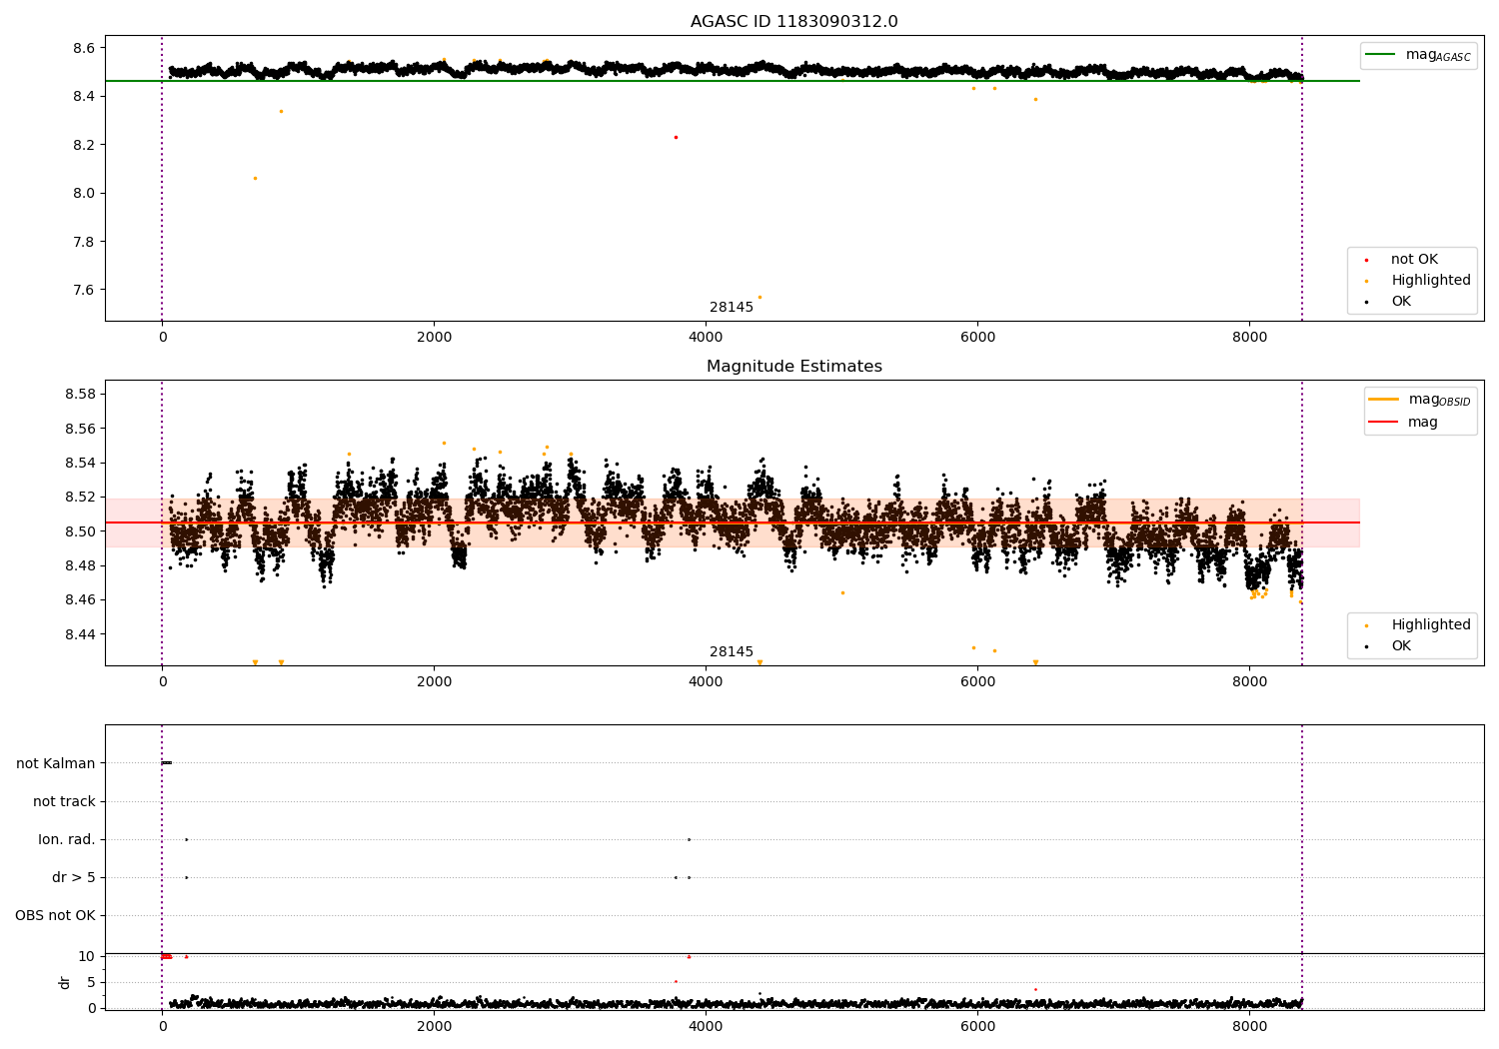Click the dr > 5 axis label
1499x1049 pixels.
[x=74, y=878]
